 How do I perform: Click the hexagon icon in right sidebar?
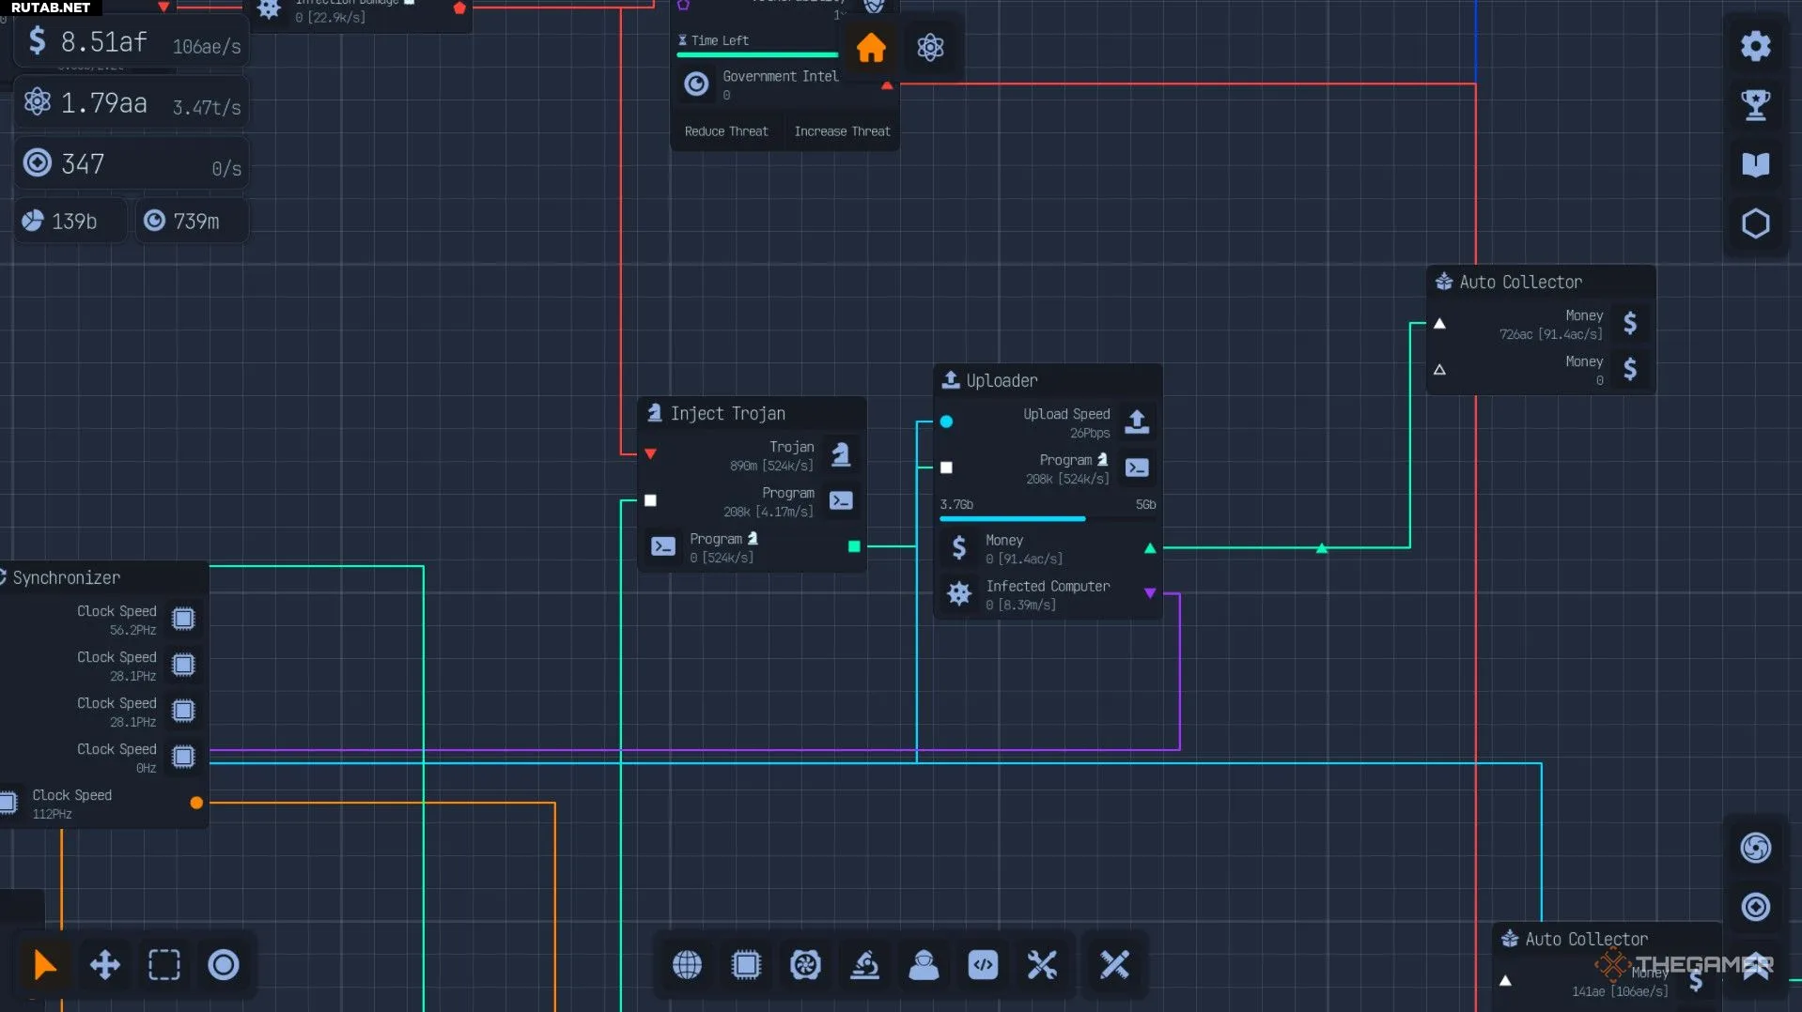(1755, 224)
